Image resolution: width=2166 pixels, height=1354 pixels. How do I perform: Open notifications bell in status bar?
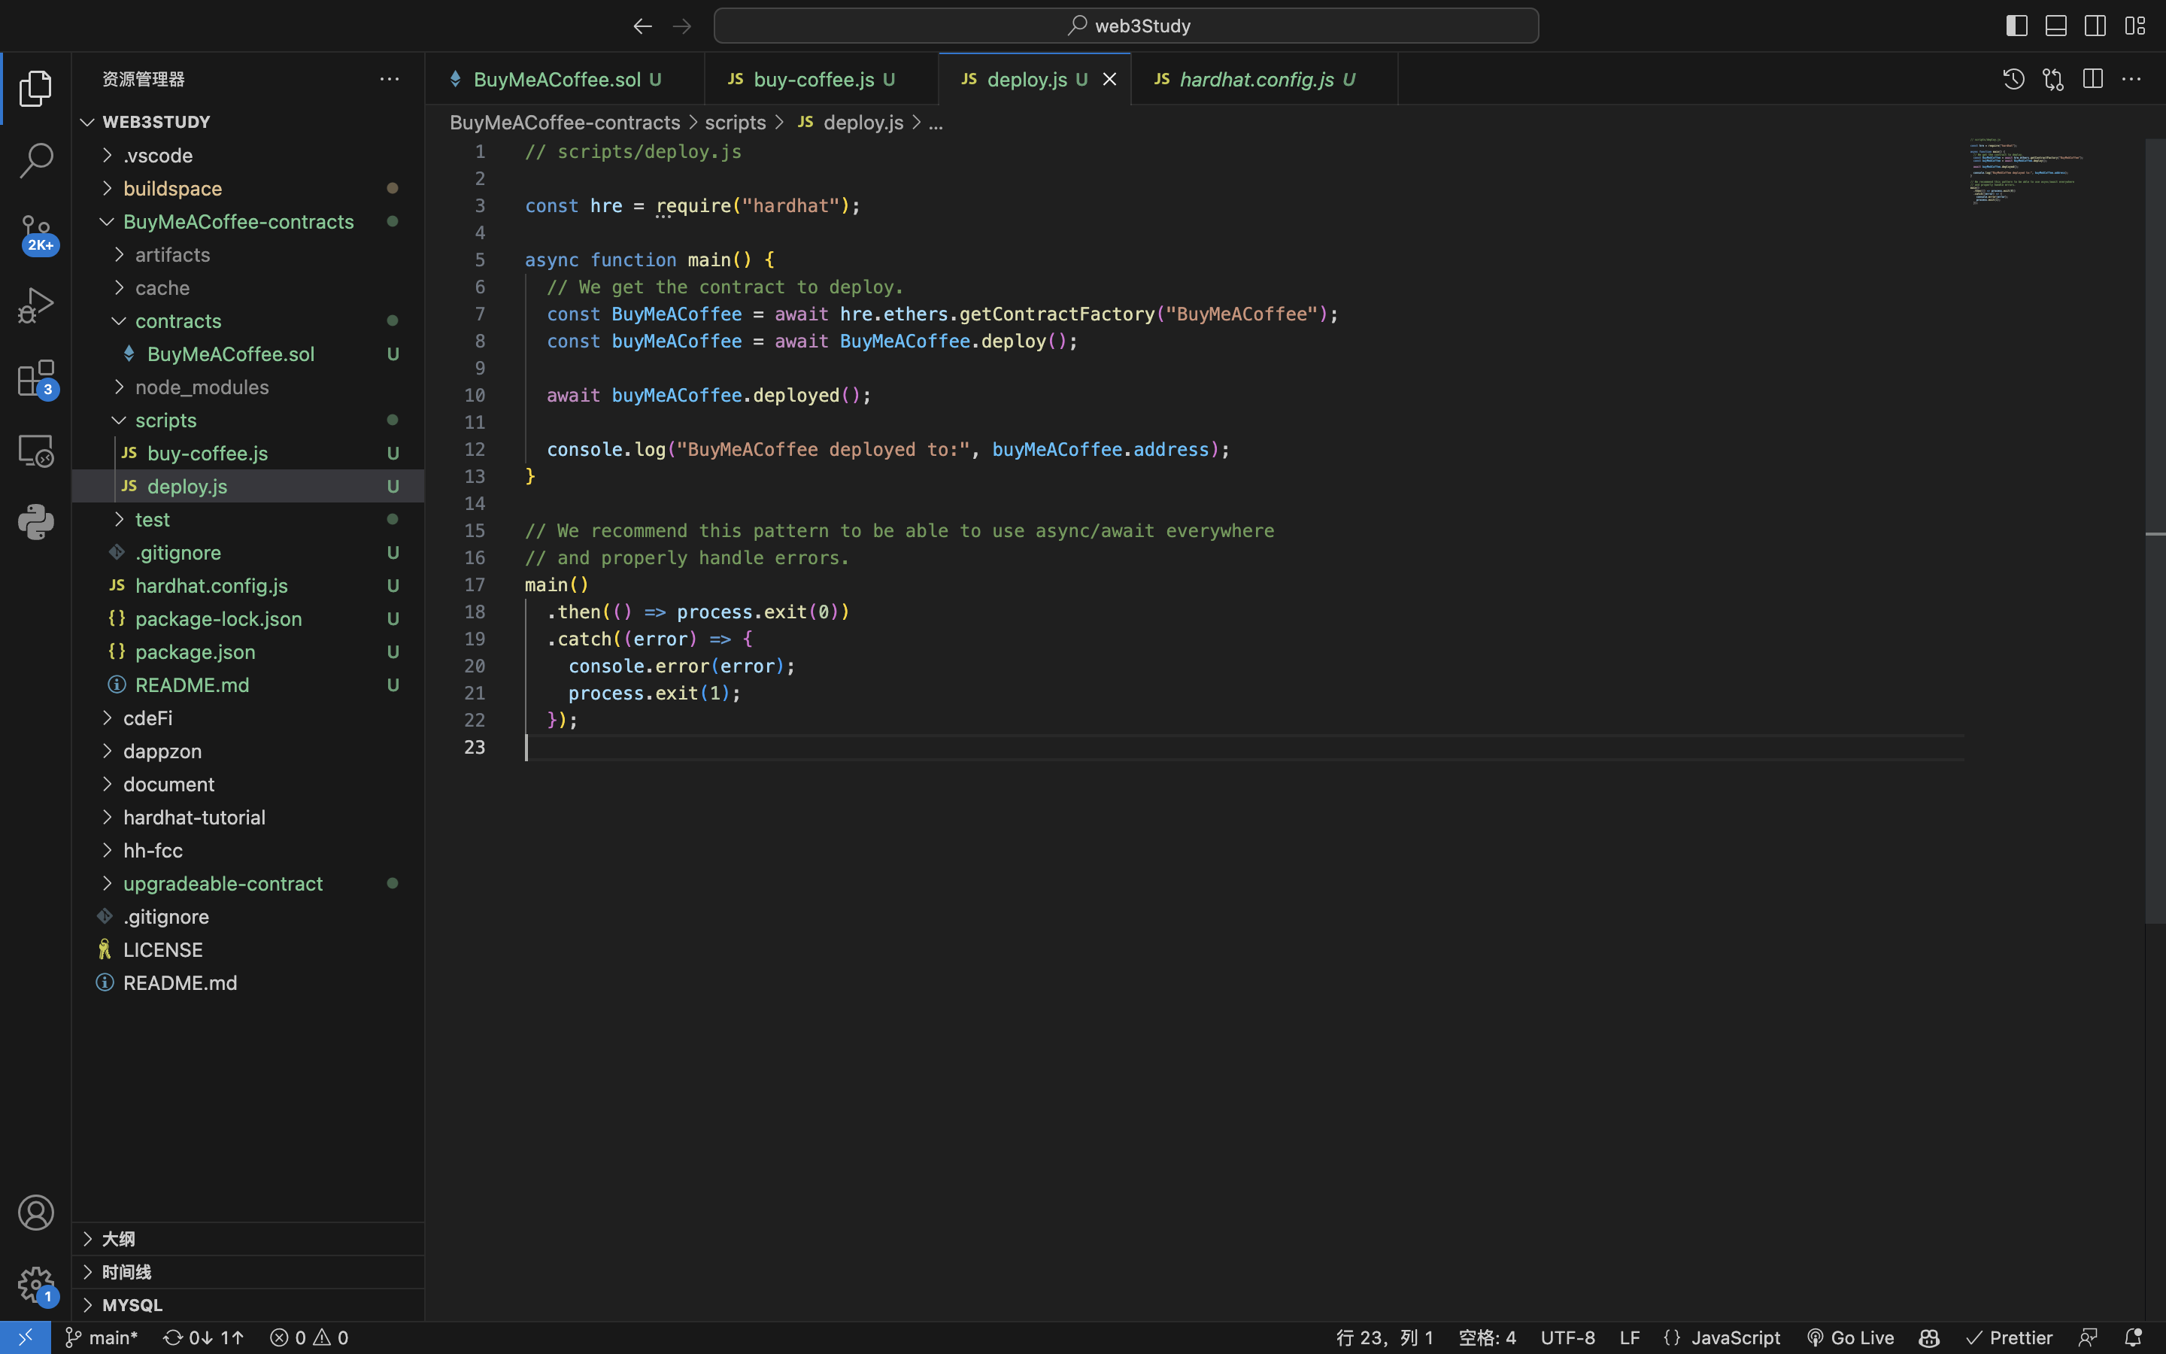tap(2133, 1337)
